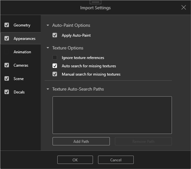Enable the Animation import checkbox

click(x=7, y=52)
